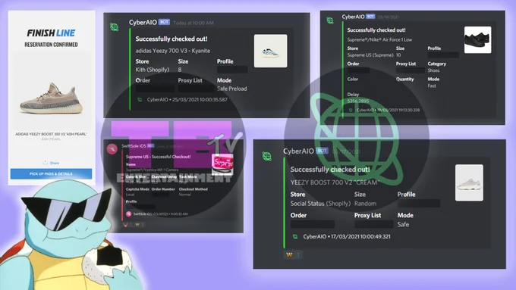
Task: Click "Supreme US - Successful Checkout!" title
Action: 159,157
